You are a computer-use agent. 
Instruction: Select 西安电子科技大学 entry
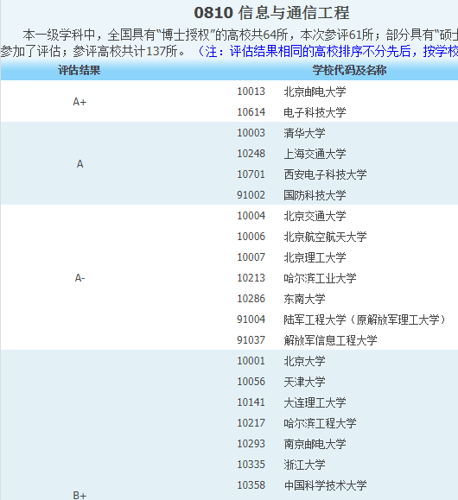tap(325, 174)
